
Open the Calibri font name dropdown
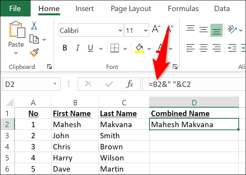pyautogui.click(x=120, y=30)
